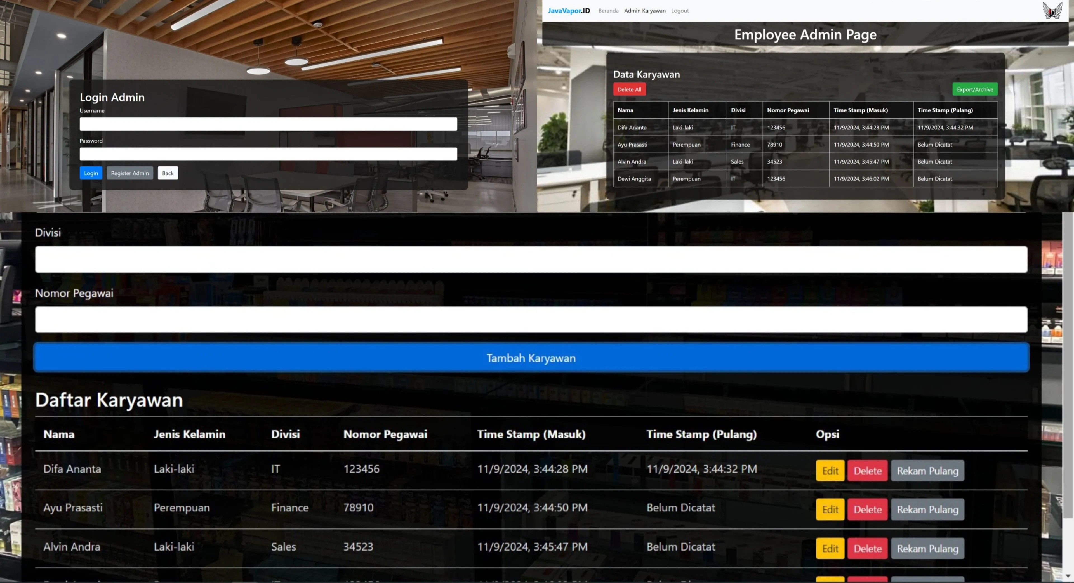
Task: Click Rekam Pulang for Alvin Andra
Action: click(927, 548)
